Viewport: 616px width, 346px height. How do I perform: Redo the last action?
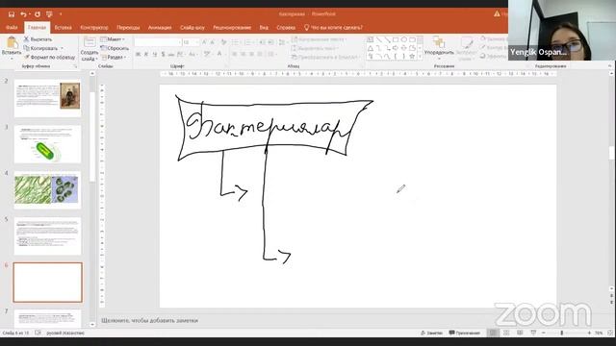(38, 14)
